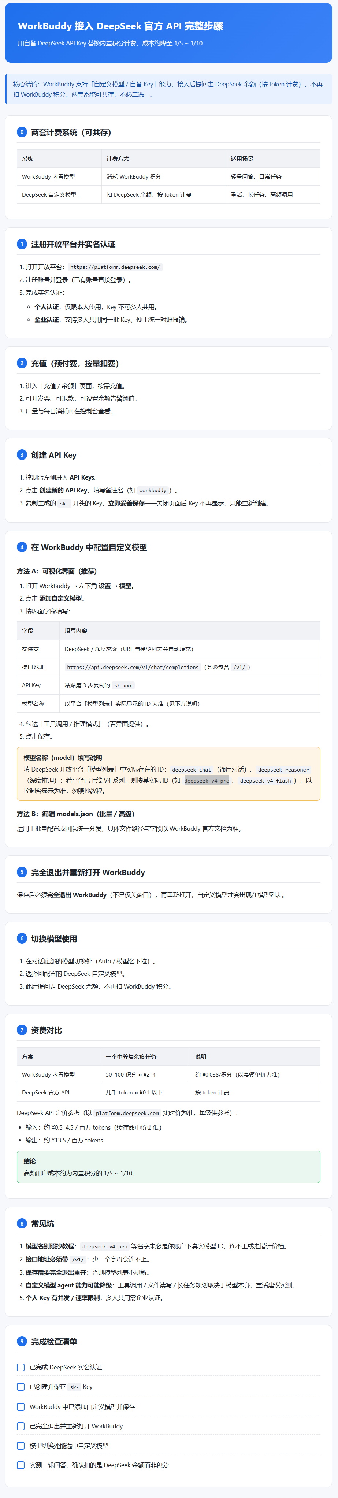
Task: Click 在 WorkBuddy 中配置自定义模型 heading
Action: click(x=89, y=547)
